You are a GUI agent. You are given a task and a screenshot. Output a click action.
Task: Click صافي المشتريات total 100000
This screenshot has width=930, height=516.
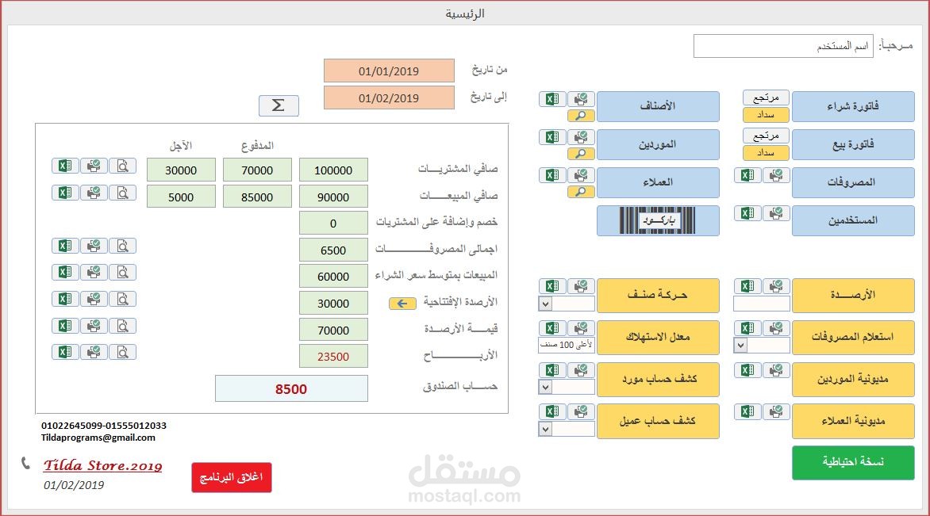pos(333,170)
